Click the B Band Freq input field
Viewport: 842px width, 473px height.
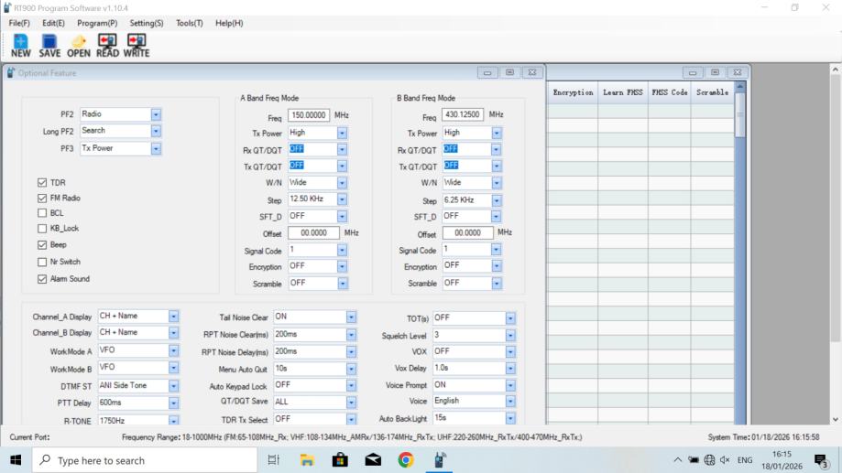coord(463,114)
